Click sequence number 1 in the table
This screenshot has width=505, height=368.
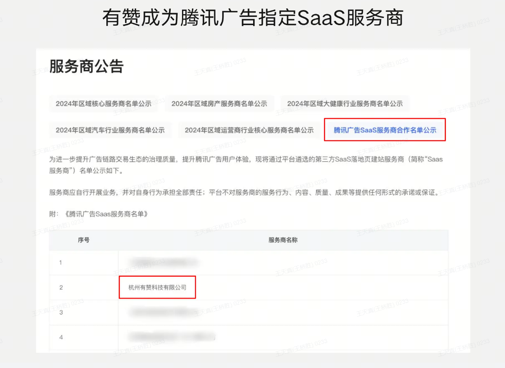[x=61, y=263]
